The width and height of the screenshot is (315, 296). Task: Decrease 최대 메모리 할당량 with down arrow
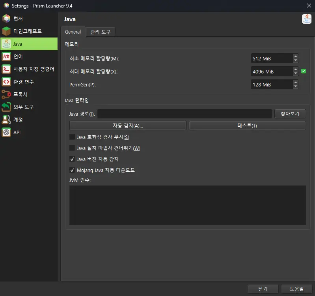click(296, 73)
